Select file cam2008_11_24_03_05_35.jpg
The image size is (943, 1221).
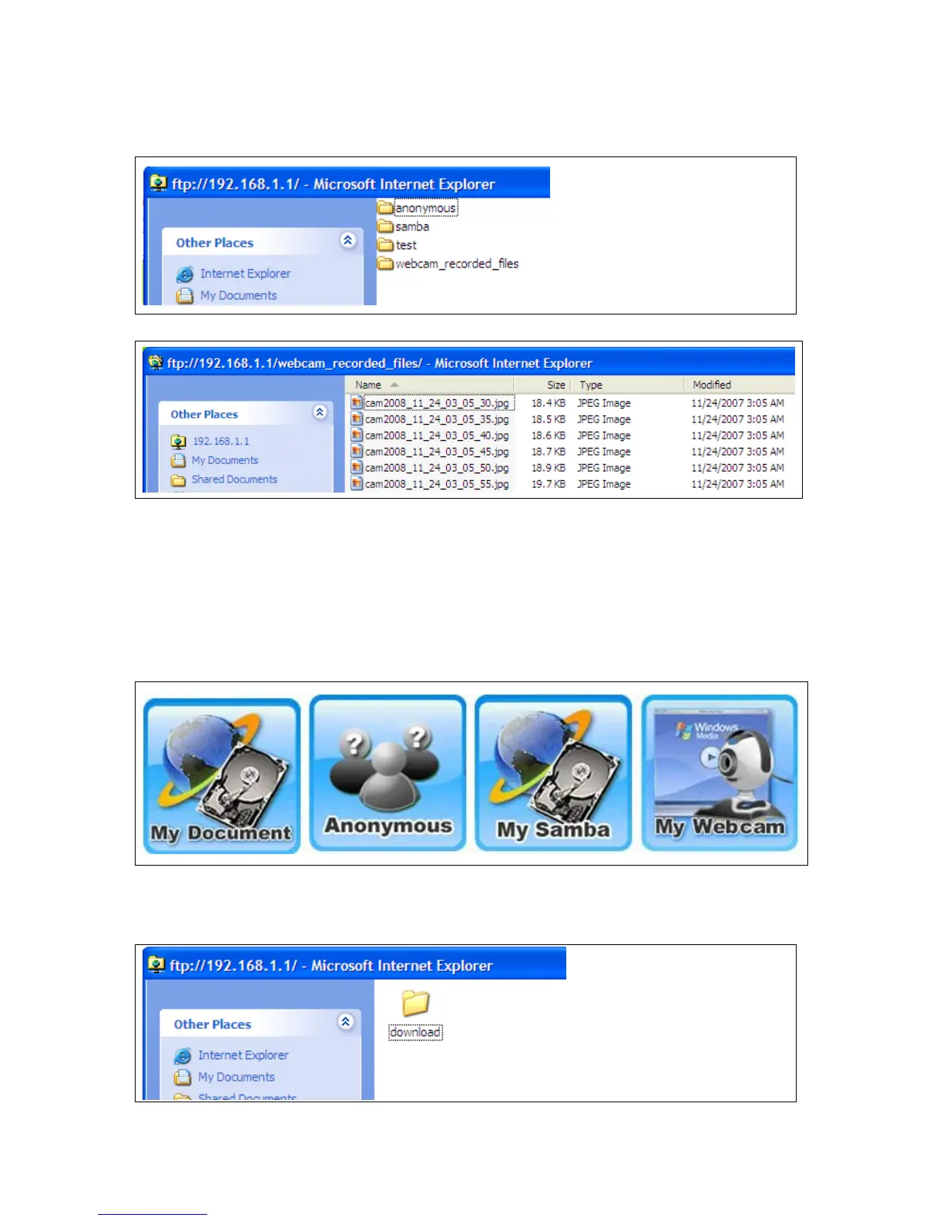point(437,419)
